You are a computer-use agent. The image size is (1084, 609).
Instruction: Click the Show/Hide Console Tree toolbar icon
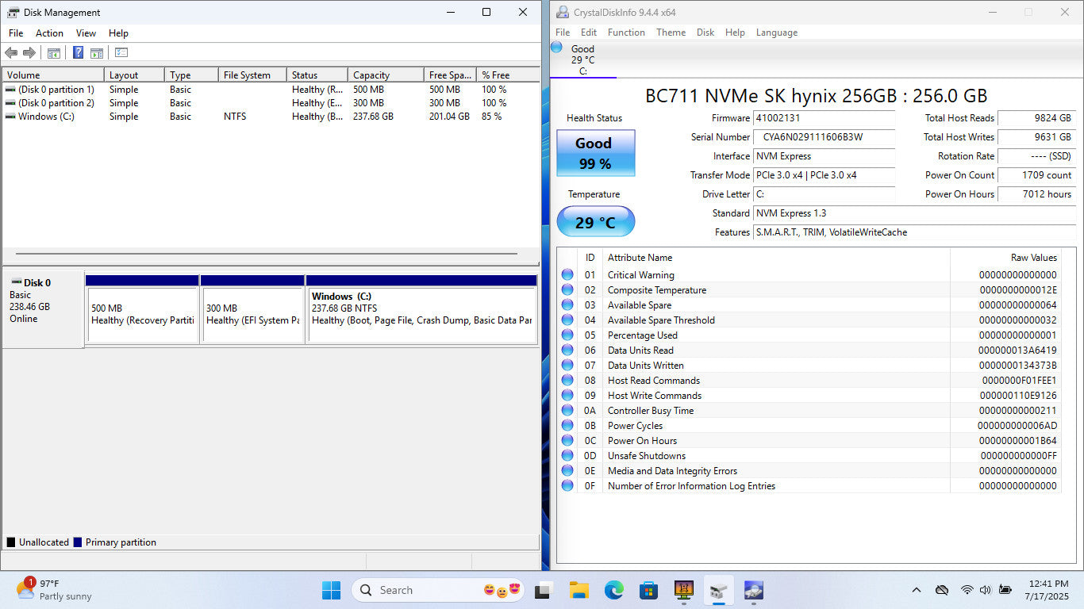(54, 53)
